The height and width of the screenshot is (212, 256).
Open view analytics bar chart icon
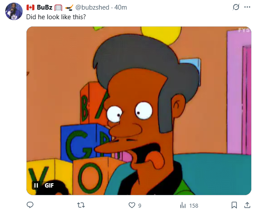(x=183, y=205)
